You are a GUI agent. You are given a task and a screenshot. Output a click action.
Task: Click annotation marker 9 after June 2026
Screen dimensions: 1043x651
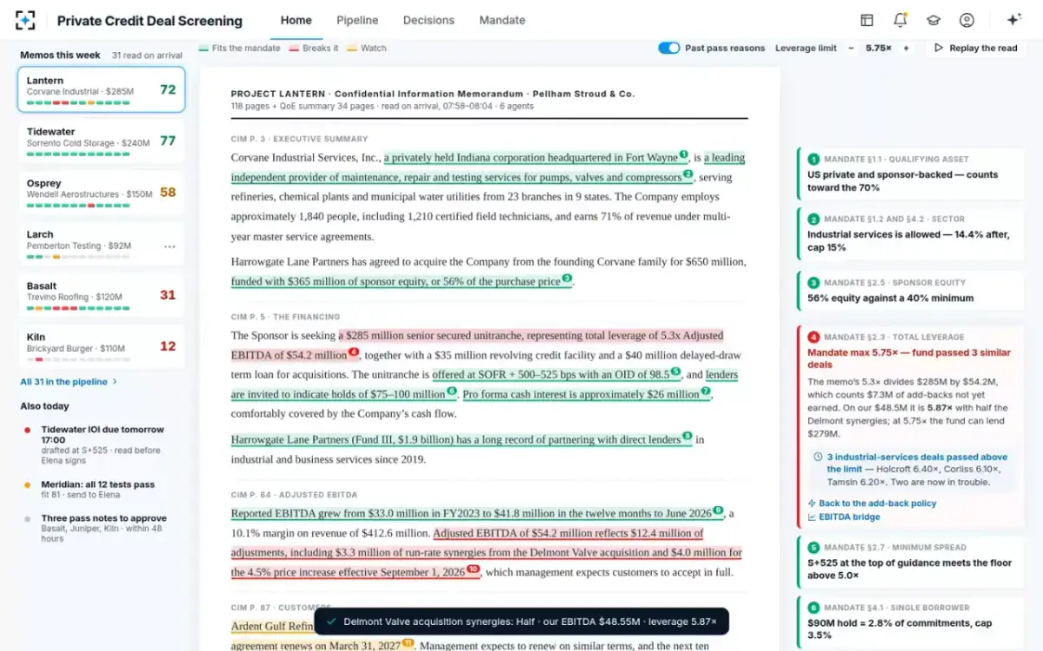click(x=718, y=510)
